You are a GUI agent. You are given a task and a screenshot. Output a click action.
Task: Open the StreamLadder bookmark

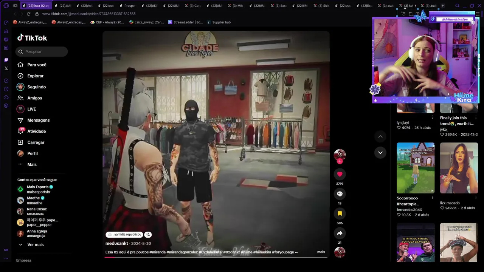pos(185,22)
